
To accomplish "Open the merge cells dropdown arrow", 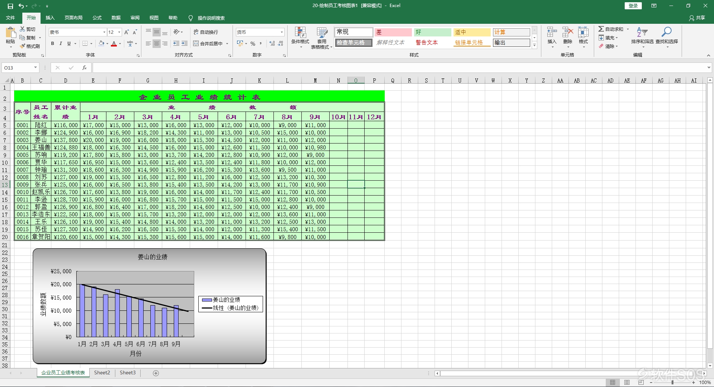I will [227, 43].
